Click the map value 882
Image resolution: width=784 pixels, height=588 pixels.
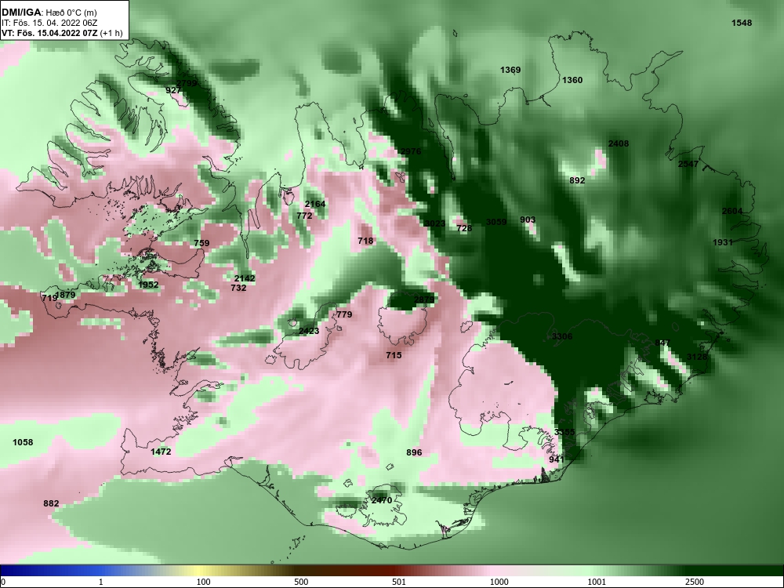51,503
